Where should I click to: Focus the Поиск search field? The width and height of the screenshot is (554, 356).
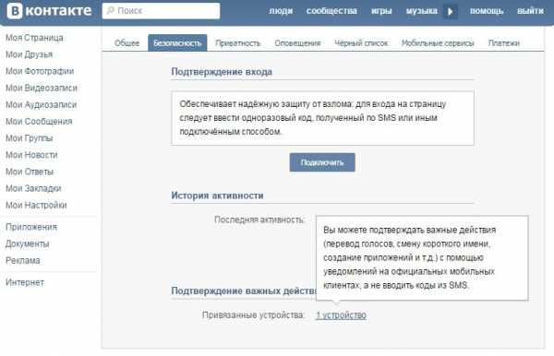[x=161, y=11]
